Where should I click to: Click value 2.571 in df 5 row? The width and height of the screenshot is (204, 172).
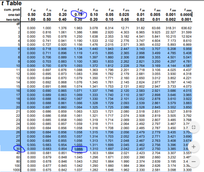click(x=125, y=44)
